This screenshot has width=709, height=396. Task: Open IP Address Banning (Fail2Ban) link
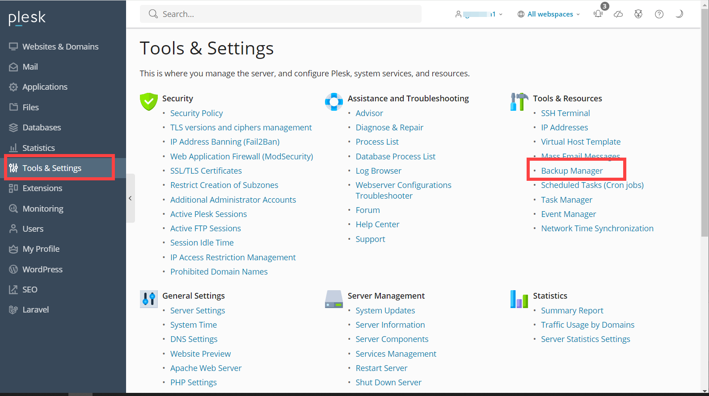(x=225, y=142)
